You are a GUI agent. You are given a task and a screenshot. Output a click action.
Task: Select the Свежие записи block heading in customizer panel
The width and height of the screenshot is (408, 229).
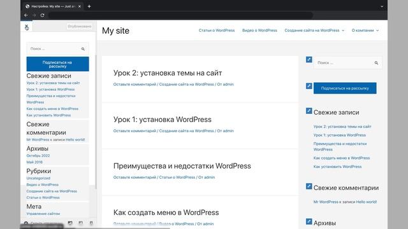48,76
